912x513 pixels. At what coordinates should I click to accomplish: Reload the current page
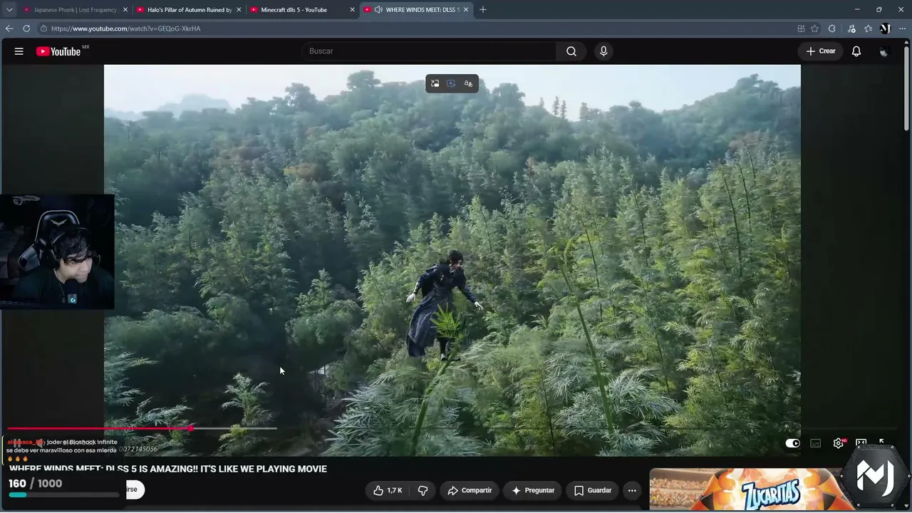click(26, 28)
